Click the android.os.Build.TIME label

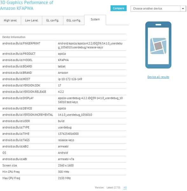16,134
